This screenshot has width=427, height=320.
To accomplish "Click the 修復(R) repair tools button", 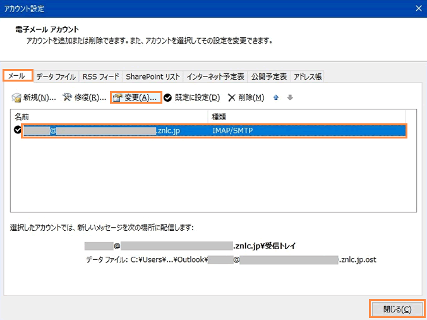I will (x=84, y=97).
